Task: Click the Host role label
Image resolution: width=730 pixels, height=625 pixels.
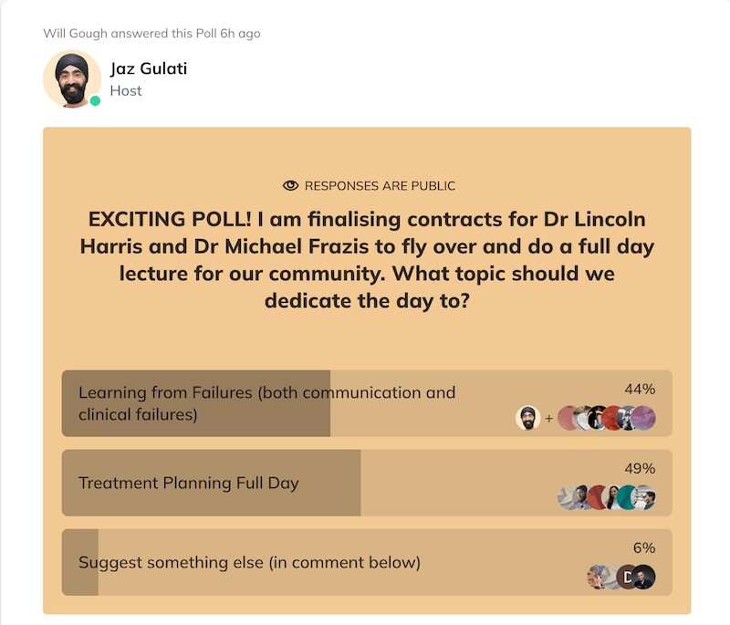Action: [x=126, y=90]
